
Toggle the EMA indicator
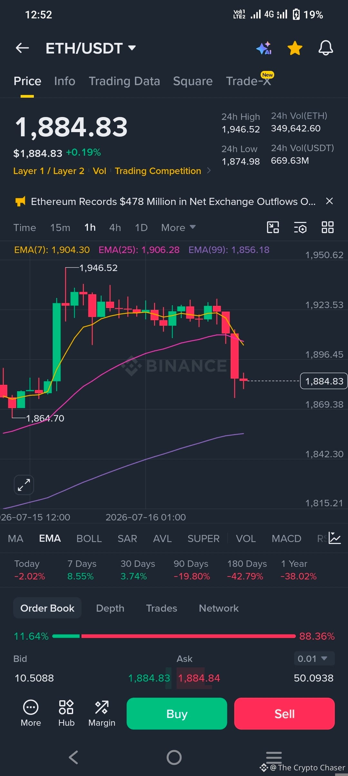(50, 538)
